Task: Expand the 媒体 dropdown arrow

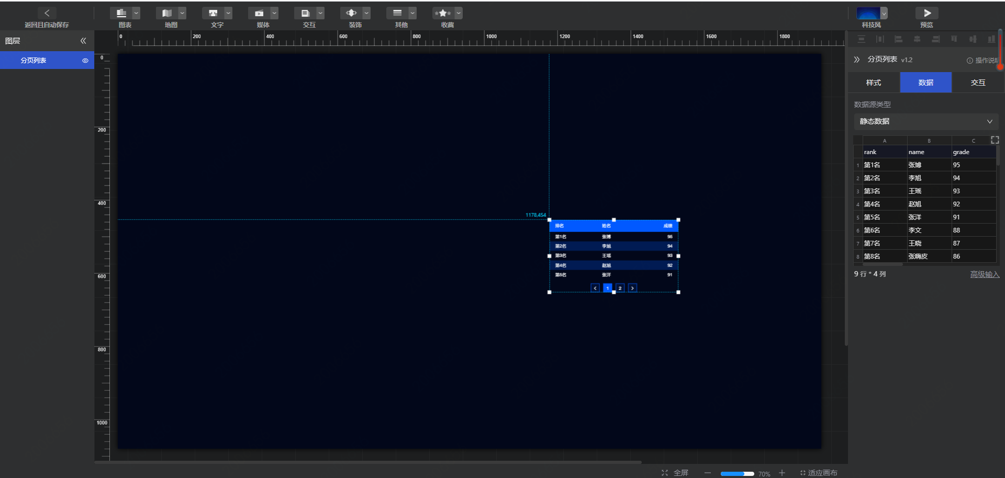Action: (274, 14)
